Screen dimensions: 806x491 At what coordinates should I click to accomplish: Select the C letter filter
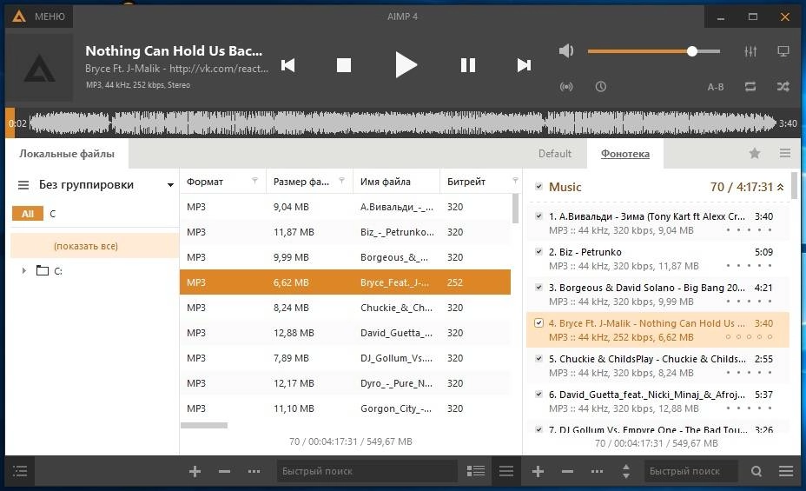tap(52, 214)
